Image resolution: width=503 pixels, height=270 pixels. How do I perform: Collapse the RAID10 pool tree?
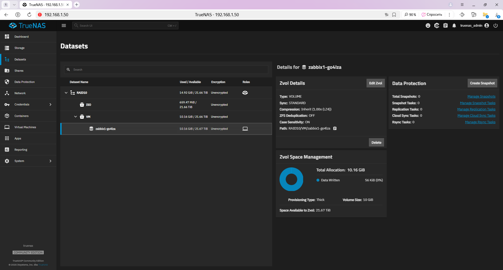click(66, 93)
